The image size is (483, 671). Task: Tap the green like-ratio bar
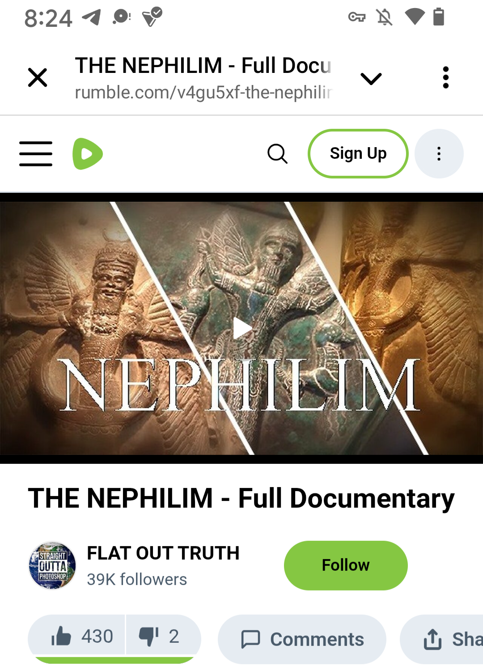click(x=114, y=660)
